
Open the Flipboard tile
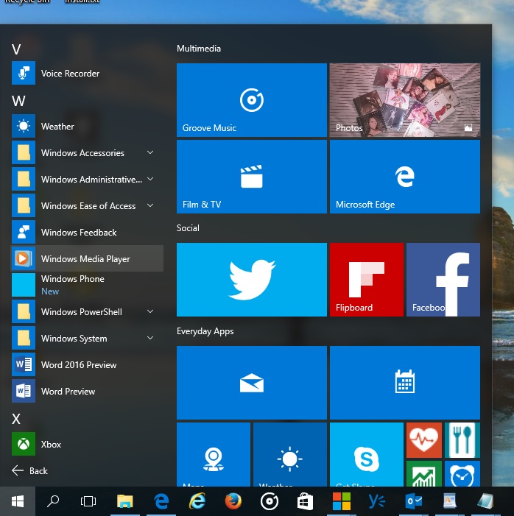pyautogui.click(x=367, y=280)
